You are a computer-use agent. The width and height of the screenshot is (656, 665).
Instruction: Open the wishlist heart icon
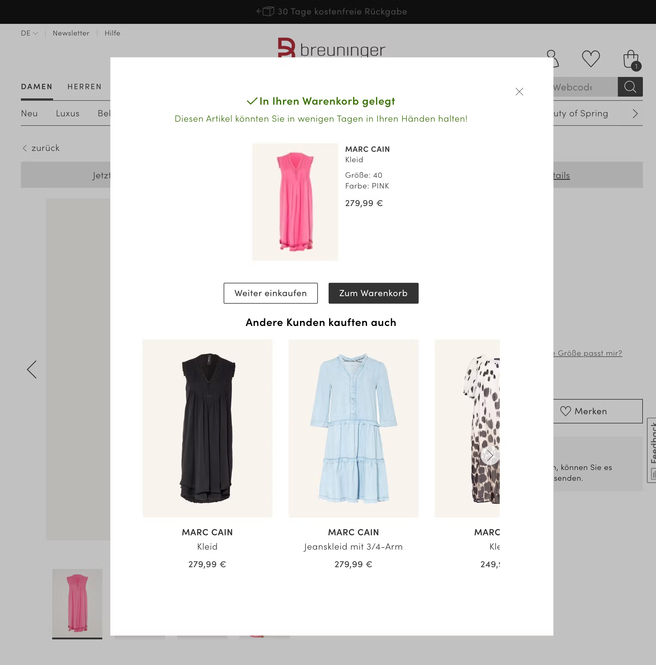click(591, 59)
